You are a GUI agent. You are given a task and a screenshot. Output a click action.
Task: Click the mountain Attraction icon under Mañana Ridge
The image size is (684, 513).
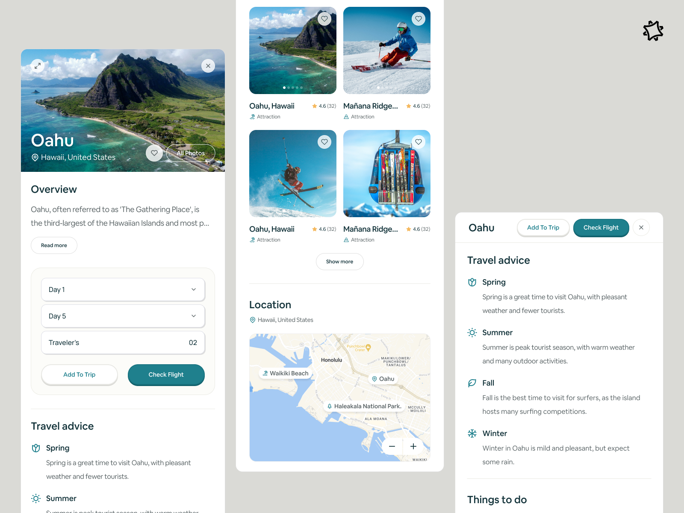click(x=345, y=116)
